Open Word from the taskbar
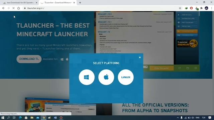This screenshot has width=214, height=120. [55, 118]
